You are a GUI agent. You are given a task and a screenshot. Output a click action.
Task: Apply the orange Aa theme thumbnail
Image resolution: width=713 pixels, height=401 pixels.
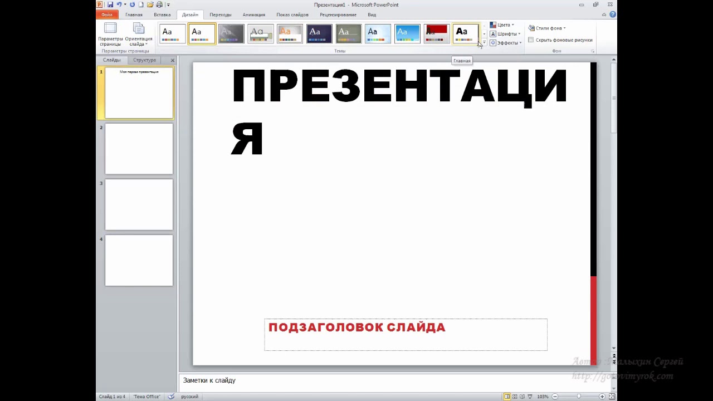(290, 33)
